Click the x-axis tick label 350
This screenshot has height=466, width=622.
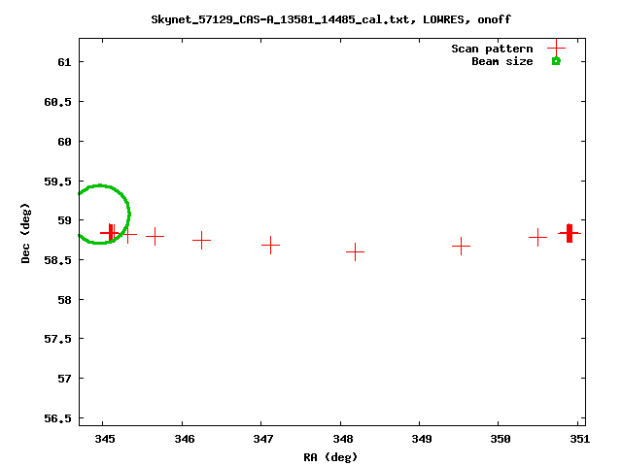click(501, 439)
